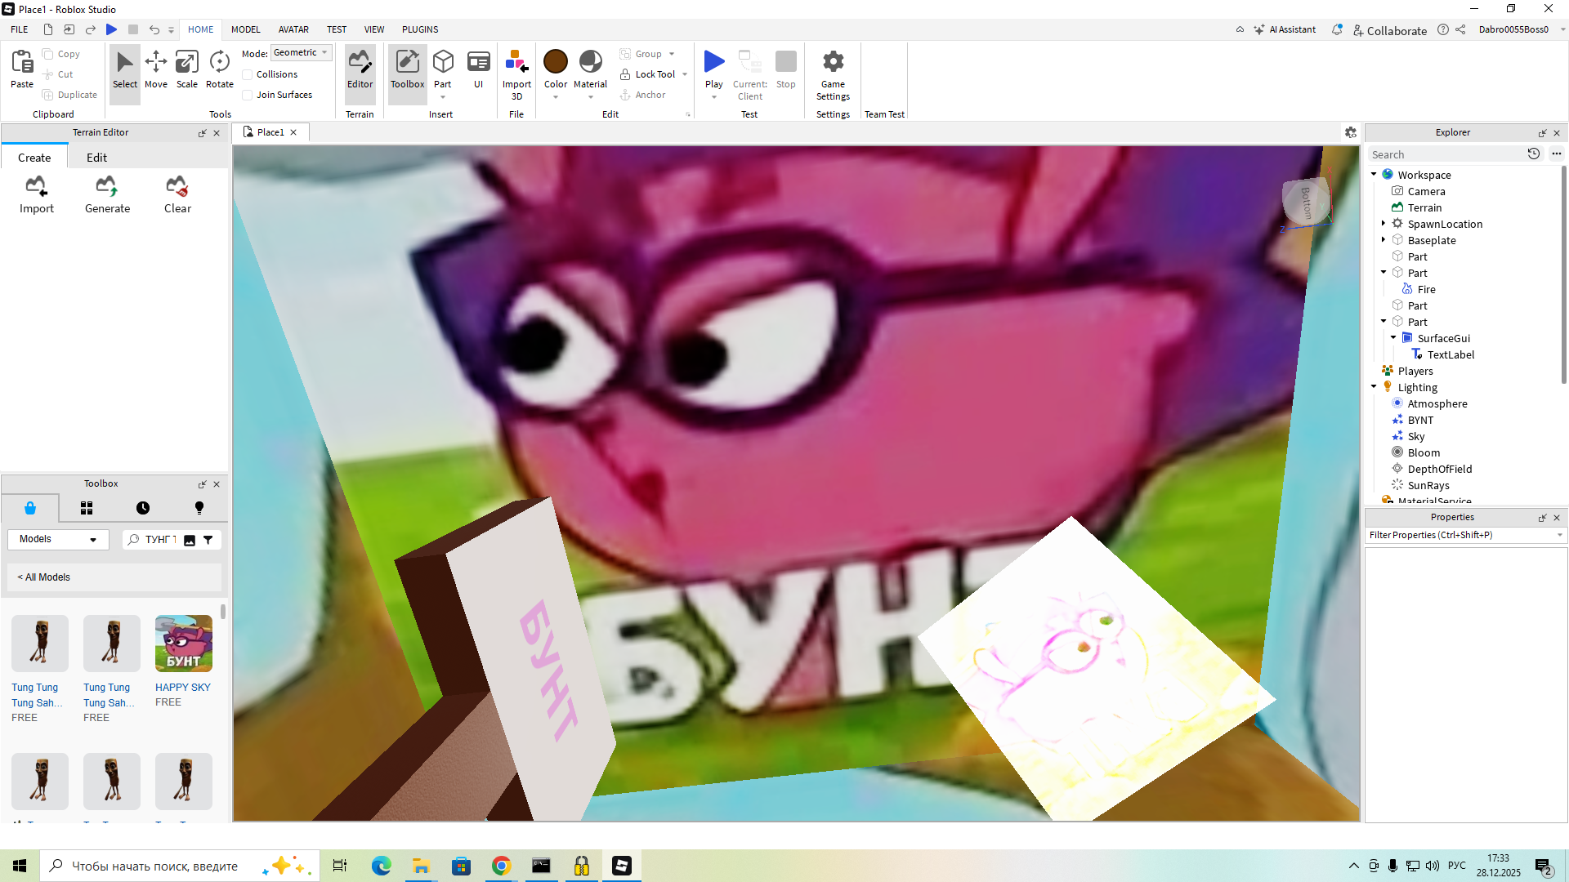Enable the Join Surfaces checkbox

click(x=248, y=95)
